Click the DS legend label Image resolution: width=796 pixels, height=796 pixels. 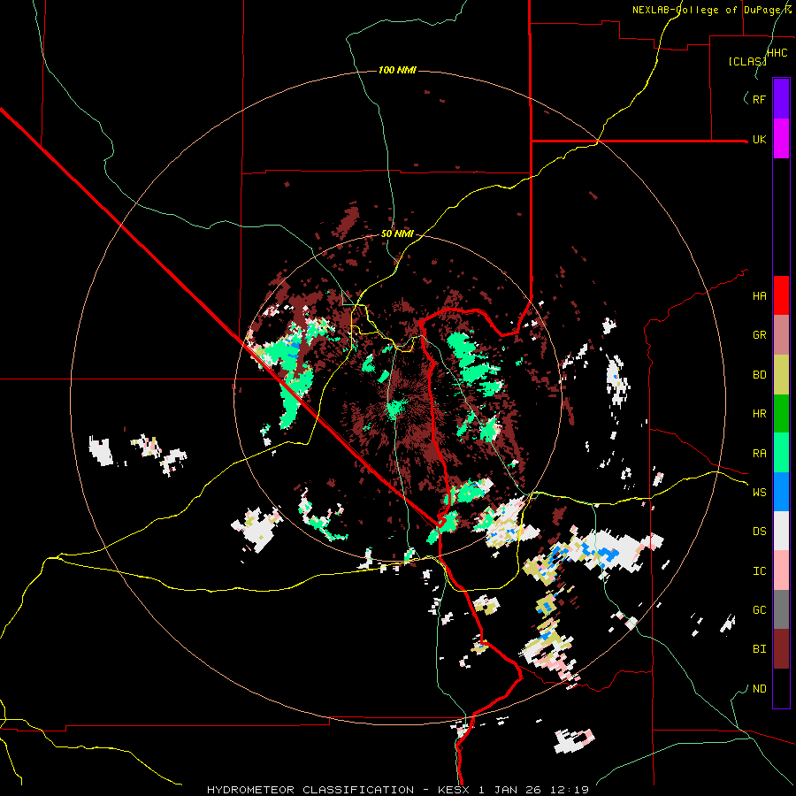pyautogui.click(x=759, y=532)
